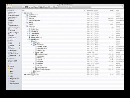Screen dimensions: 130x98
Task: Sort by the Méret column header
Action: point(112,10)
